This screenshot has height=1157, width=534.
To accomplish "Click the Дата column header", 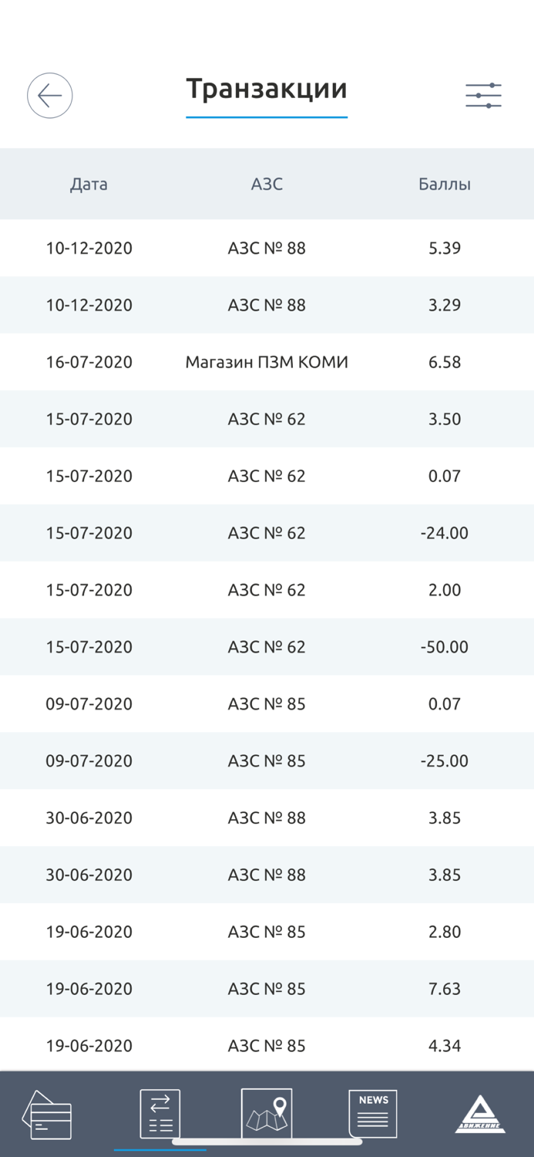I will [89, 184].
